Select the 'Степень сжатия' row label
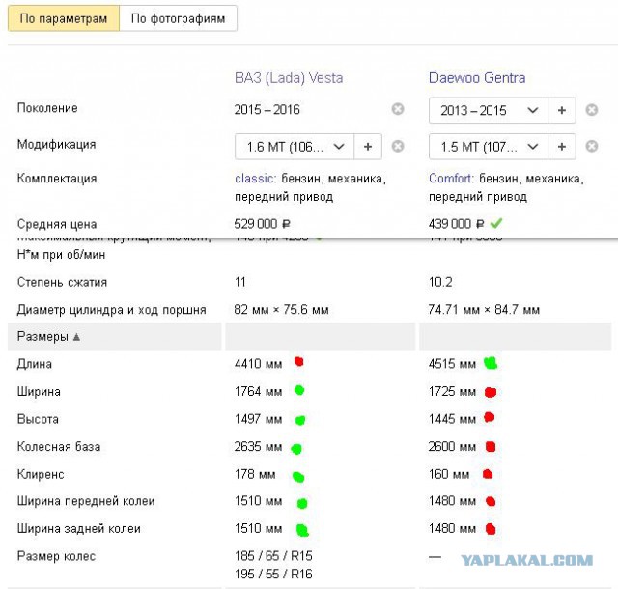Viewport: 618px width, 589px height. coord(62,282)
